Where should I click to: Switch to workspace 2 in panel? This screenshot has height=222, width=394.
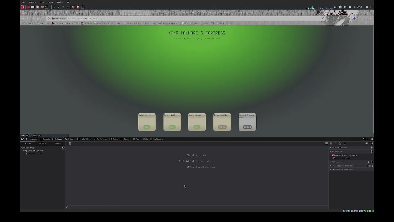(58, 7)
